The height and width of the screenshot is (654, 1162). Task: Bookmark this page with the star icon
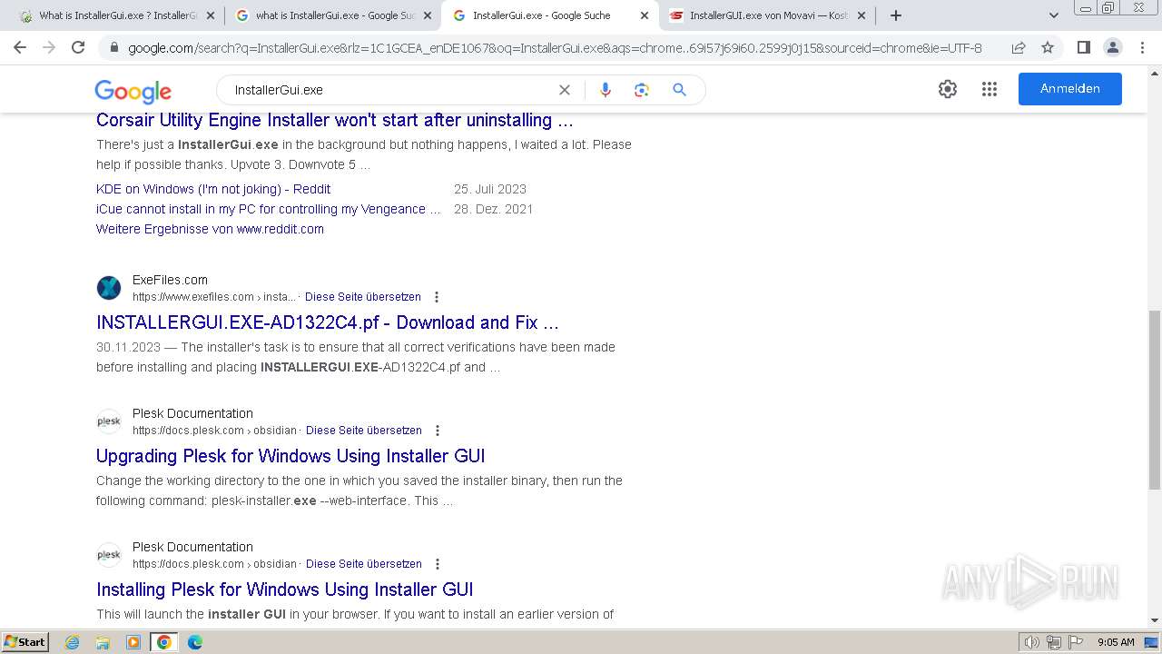click(x=1048, y=47)
